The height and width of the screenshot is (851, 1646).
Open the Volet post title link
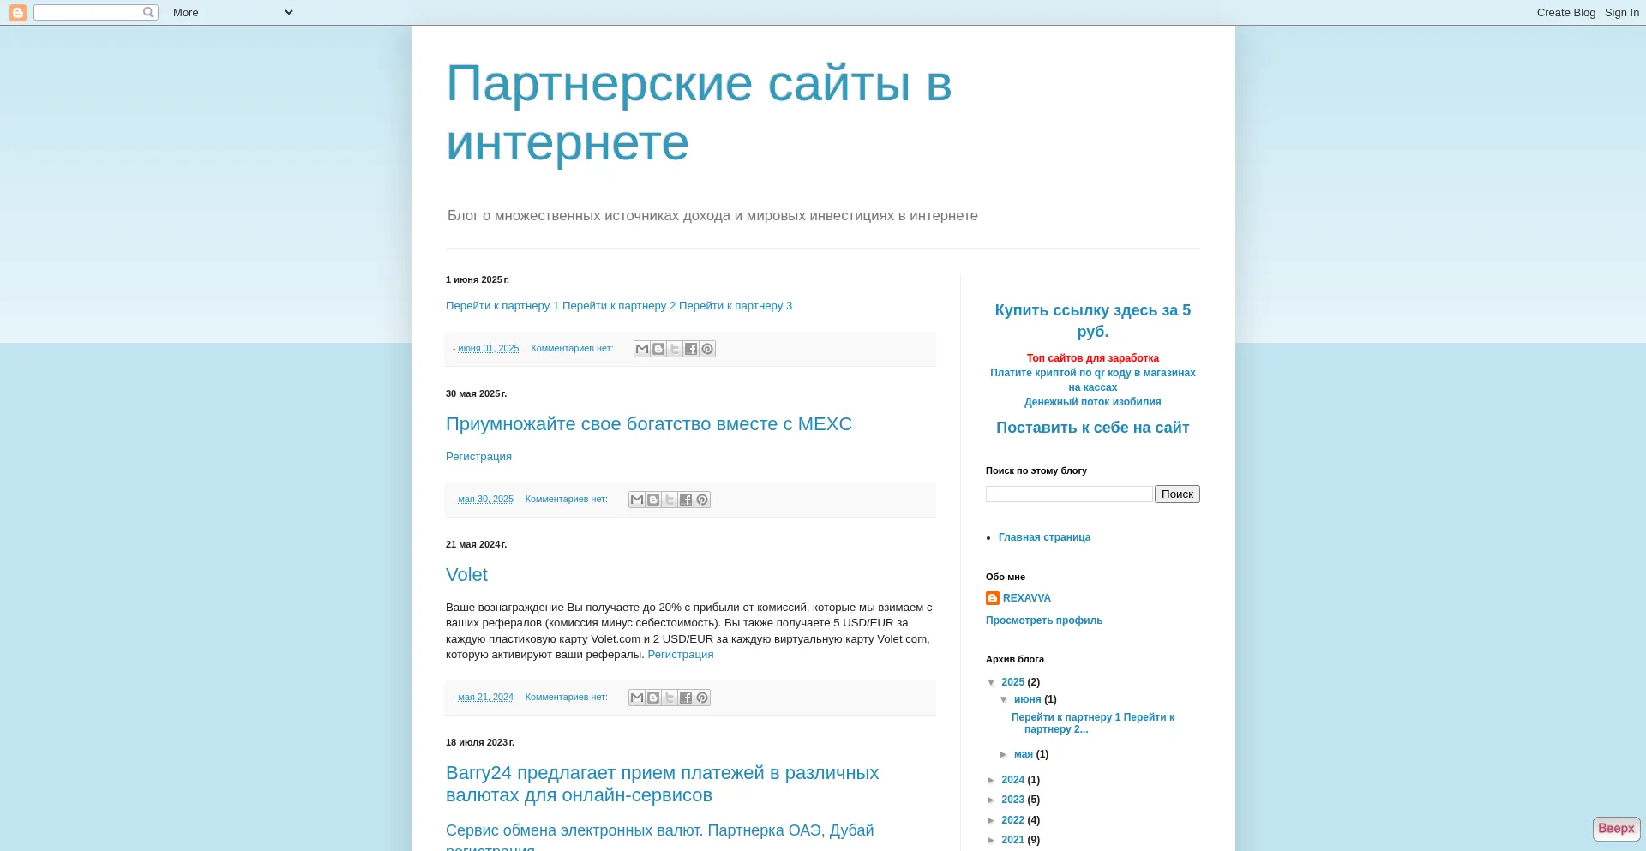pos(466,575)
